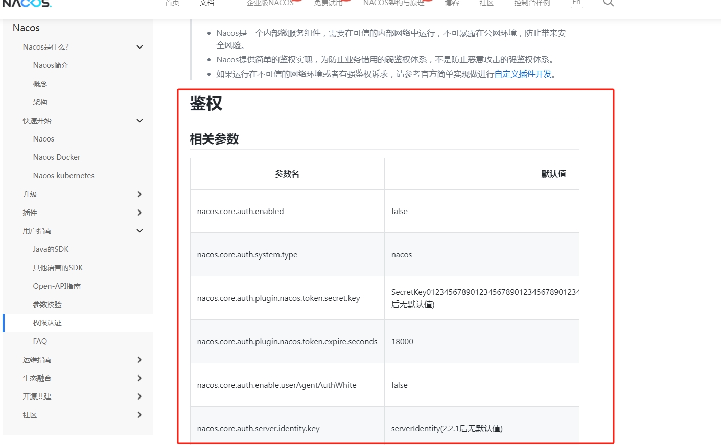Select the server.identity.key parameter cell

[287, 426]
